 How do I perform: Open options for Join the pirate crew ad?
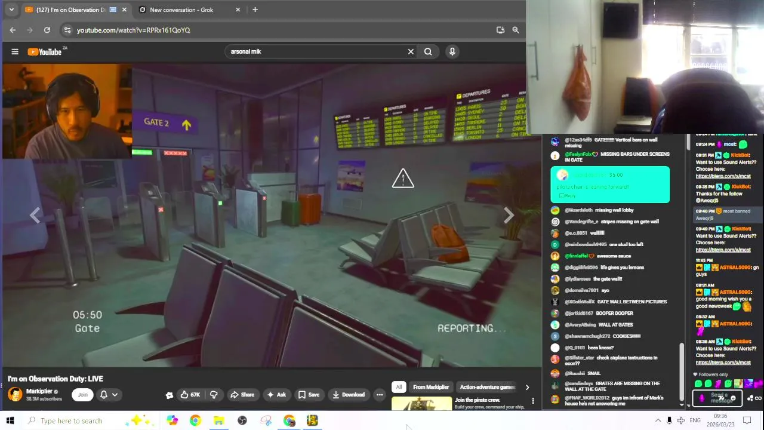pyautogui.click(x=533, y=401)
